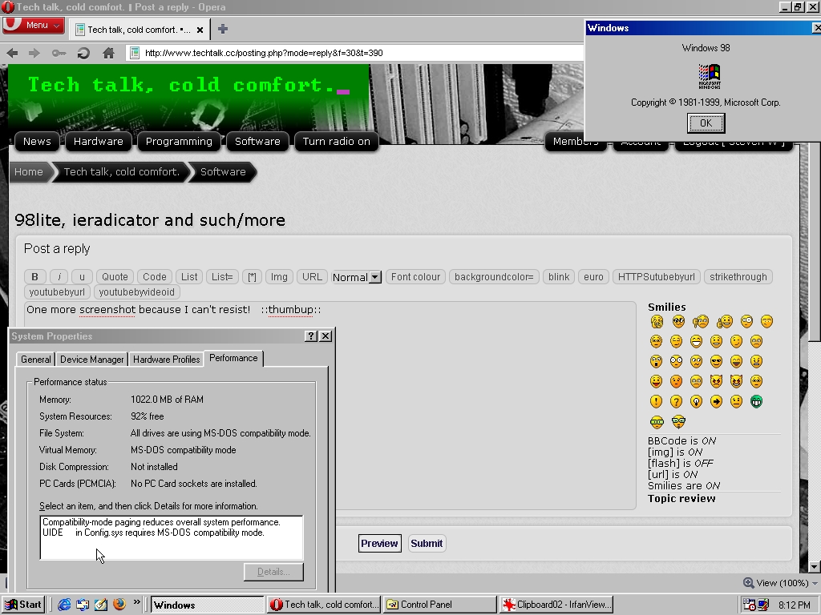Screen dimensions: 821x615
Task: Insert the light bulb idea smiley
Action: pyautogui.click(x=696, y=402)
